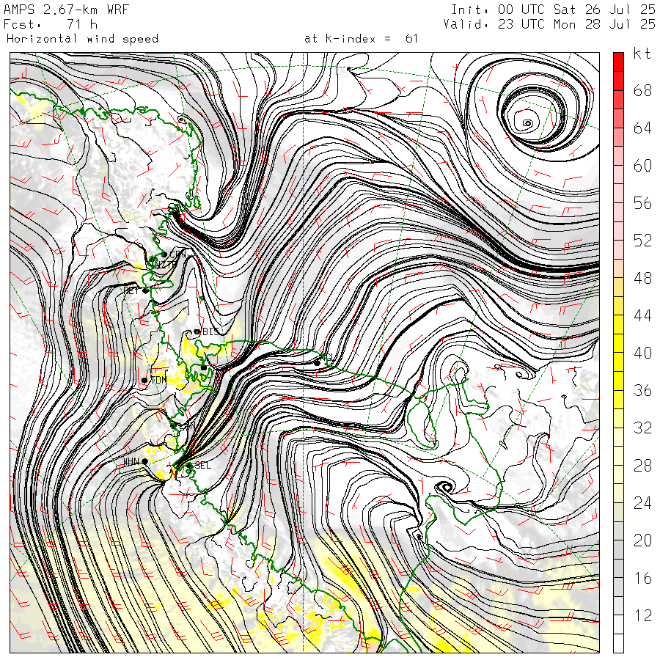Screen dimensions: 660x660
Task: Click the CFN station label on the map
Action: coord(177,254)
